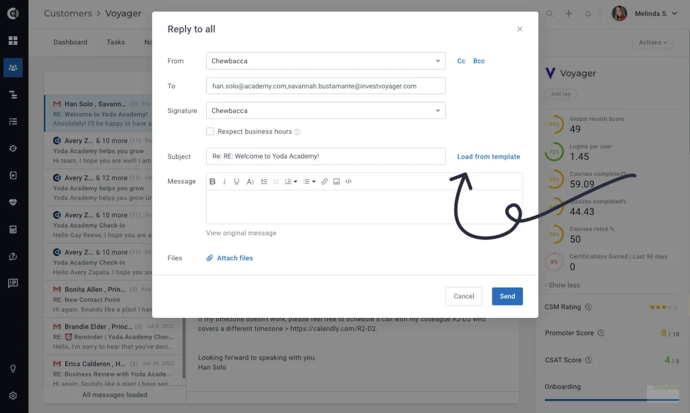This screenshot has height=413, width=690.
Task: Open font size tool in editor
Action: pos(250,182)
